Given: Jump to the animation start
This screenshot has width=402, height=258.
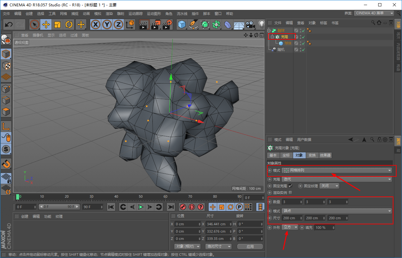Looking at the screenshot, I should coord(111,207).
